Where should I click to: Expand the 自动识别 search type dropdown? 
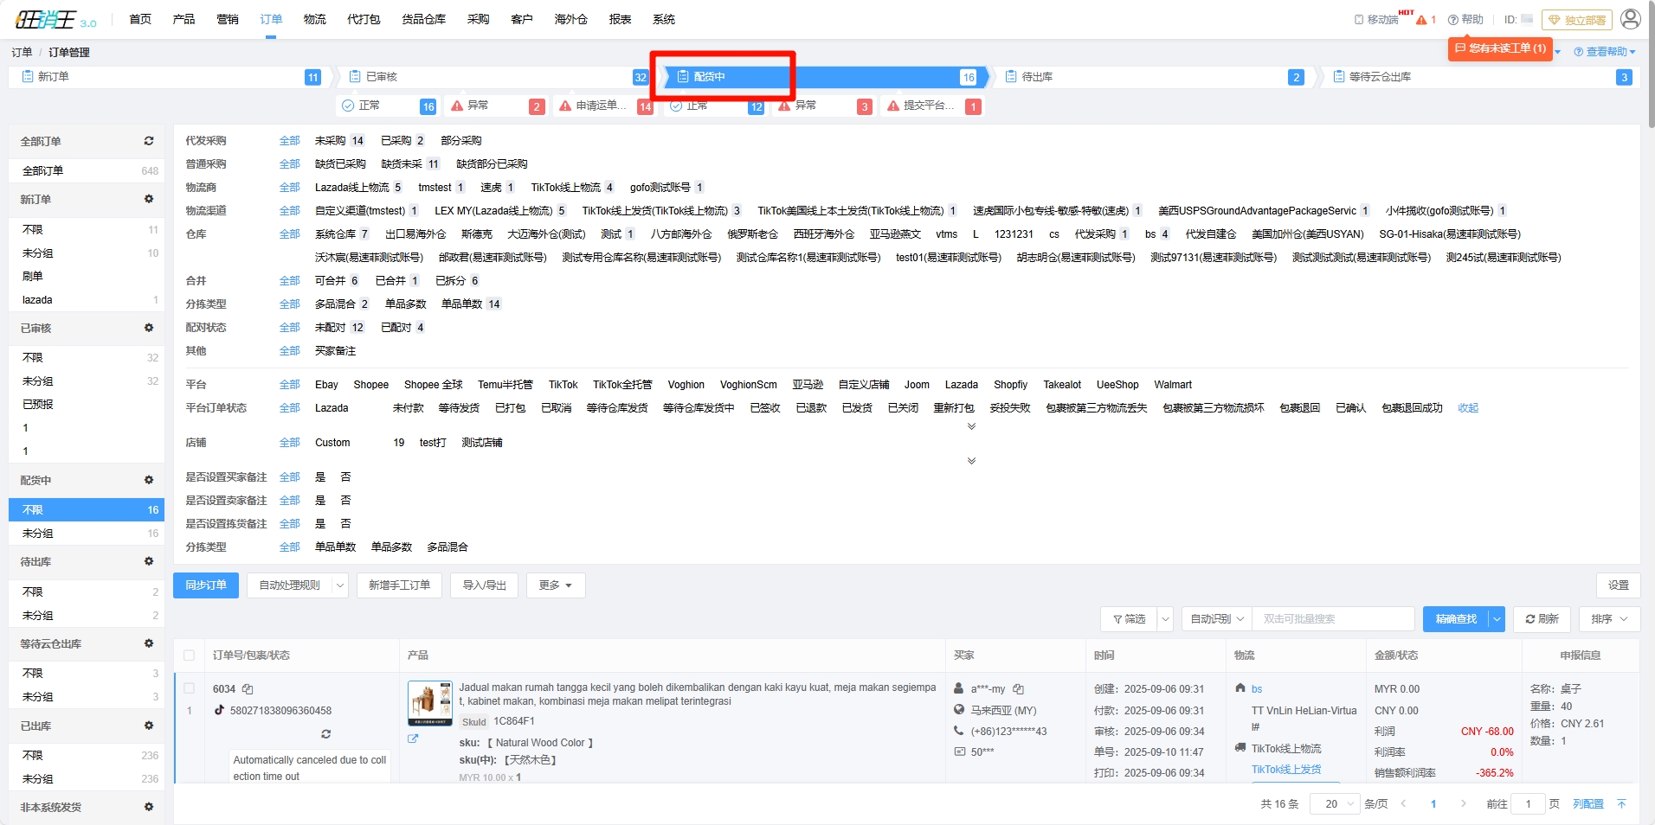[1216, 619]
